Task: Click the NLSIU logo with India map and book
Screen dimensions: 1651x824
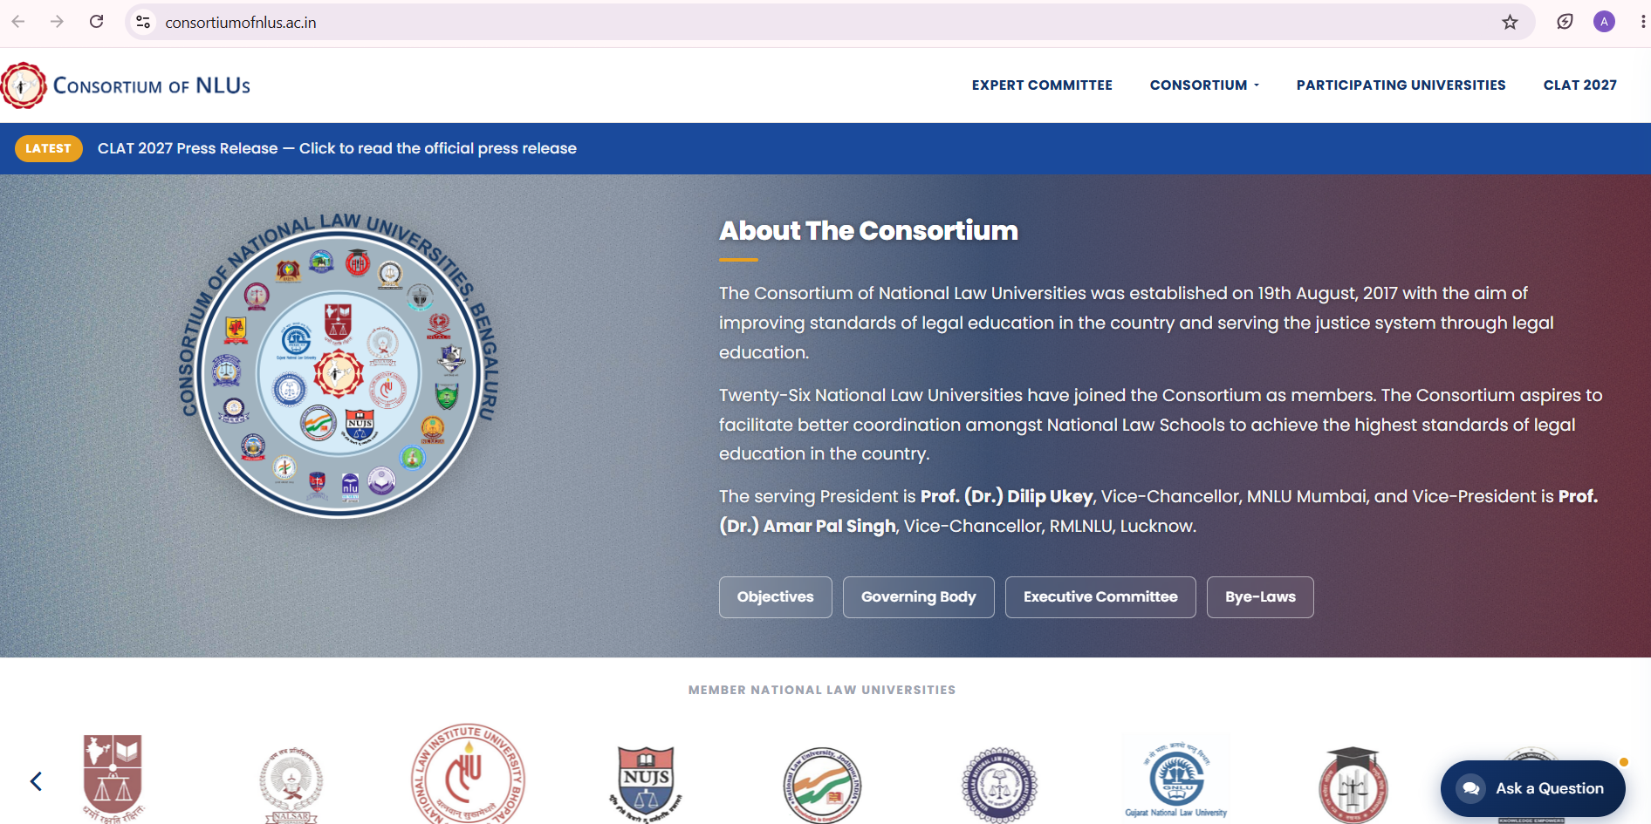Action: pos(113,778)
